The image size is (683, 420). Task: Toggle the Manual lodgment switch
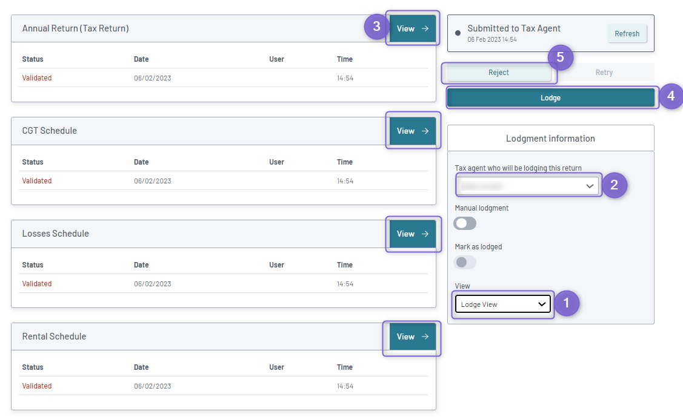(465, 223)
